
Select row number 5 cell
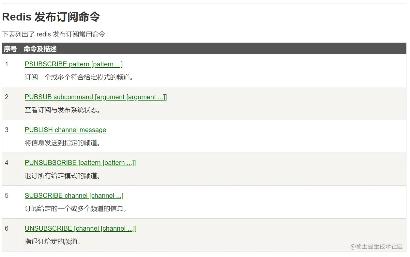tap(7, 196)
